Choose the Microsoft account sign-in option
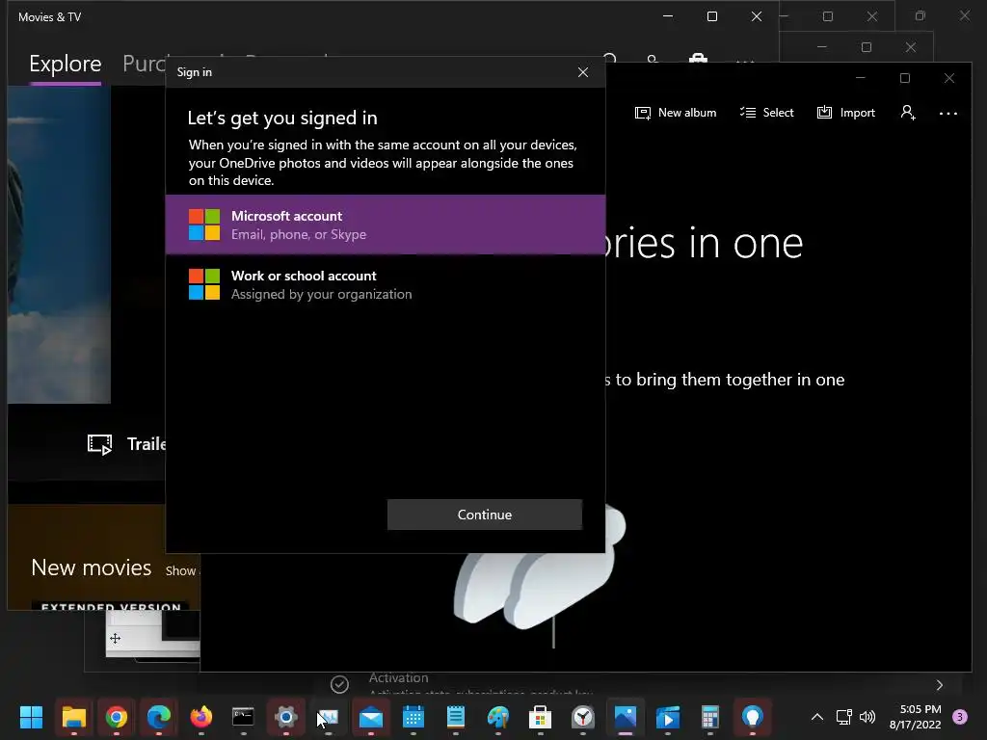Viewport: 987px width, 740px height. pyautogui.click(x=386, y=225)
